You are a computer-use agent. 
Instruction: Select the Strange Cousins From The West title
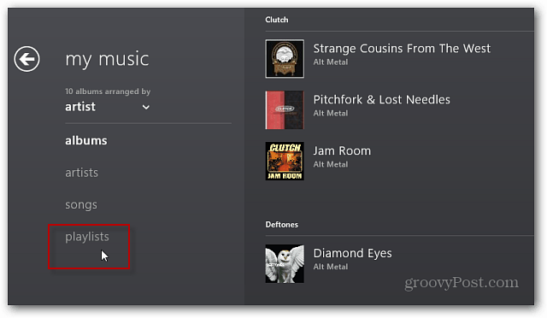pyautogui.click(x=402, y=49)
